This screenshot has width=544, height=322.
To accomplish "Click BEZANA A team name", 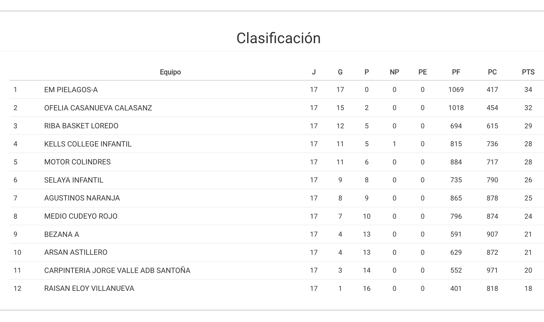I will (x=62, y=234).
